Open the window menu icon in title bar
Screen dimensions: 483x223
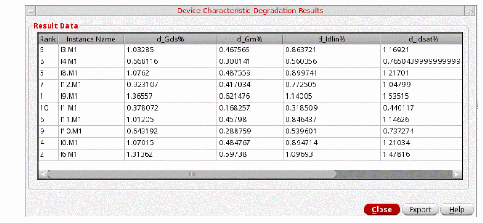click(x=31, y=11)
